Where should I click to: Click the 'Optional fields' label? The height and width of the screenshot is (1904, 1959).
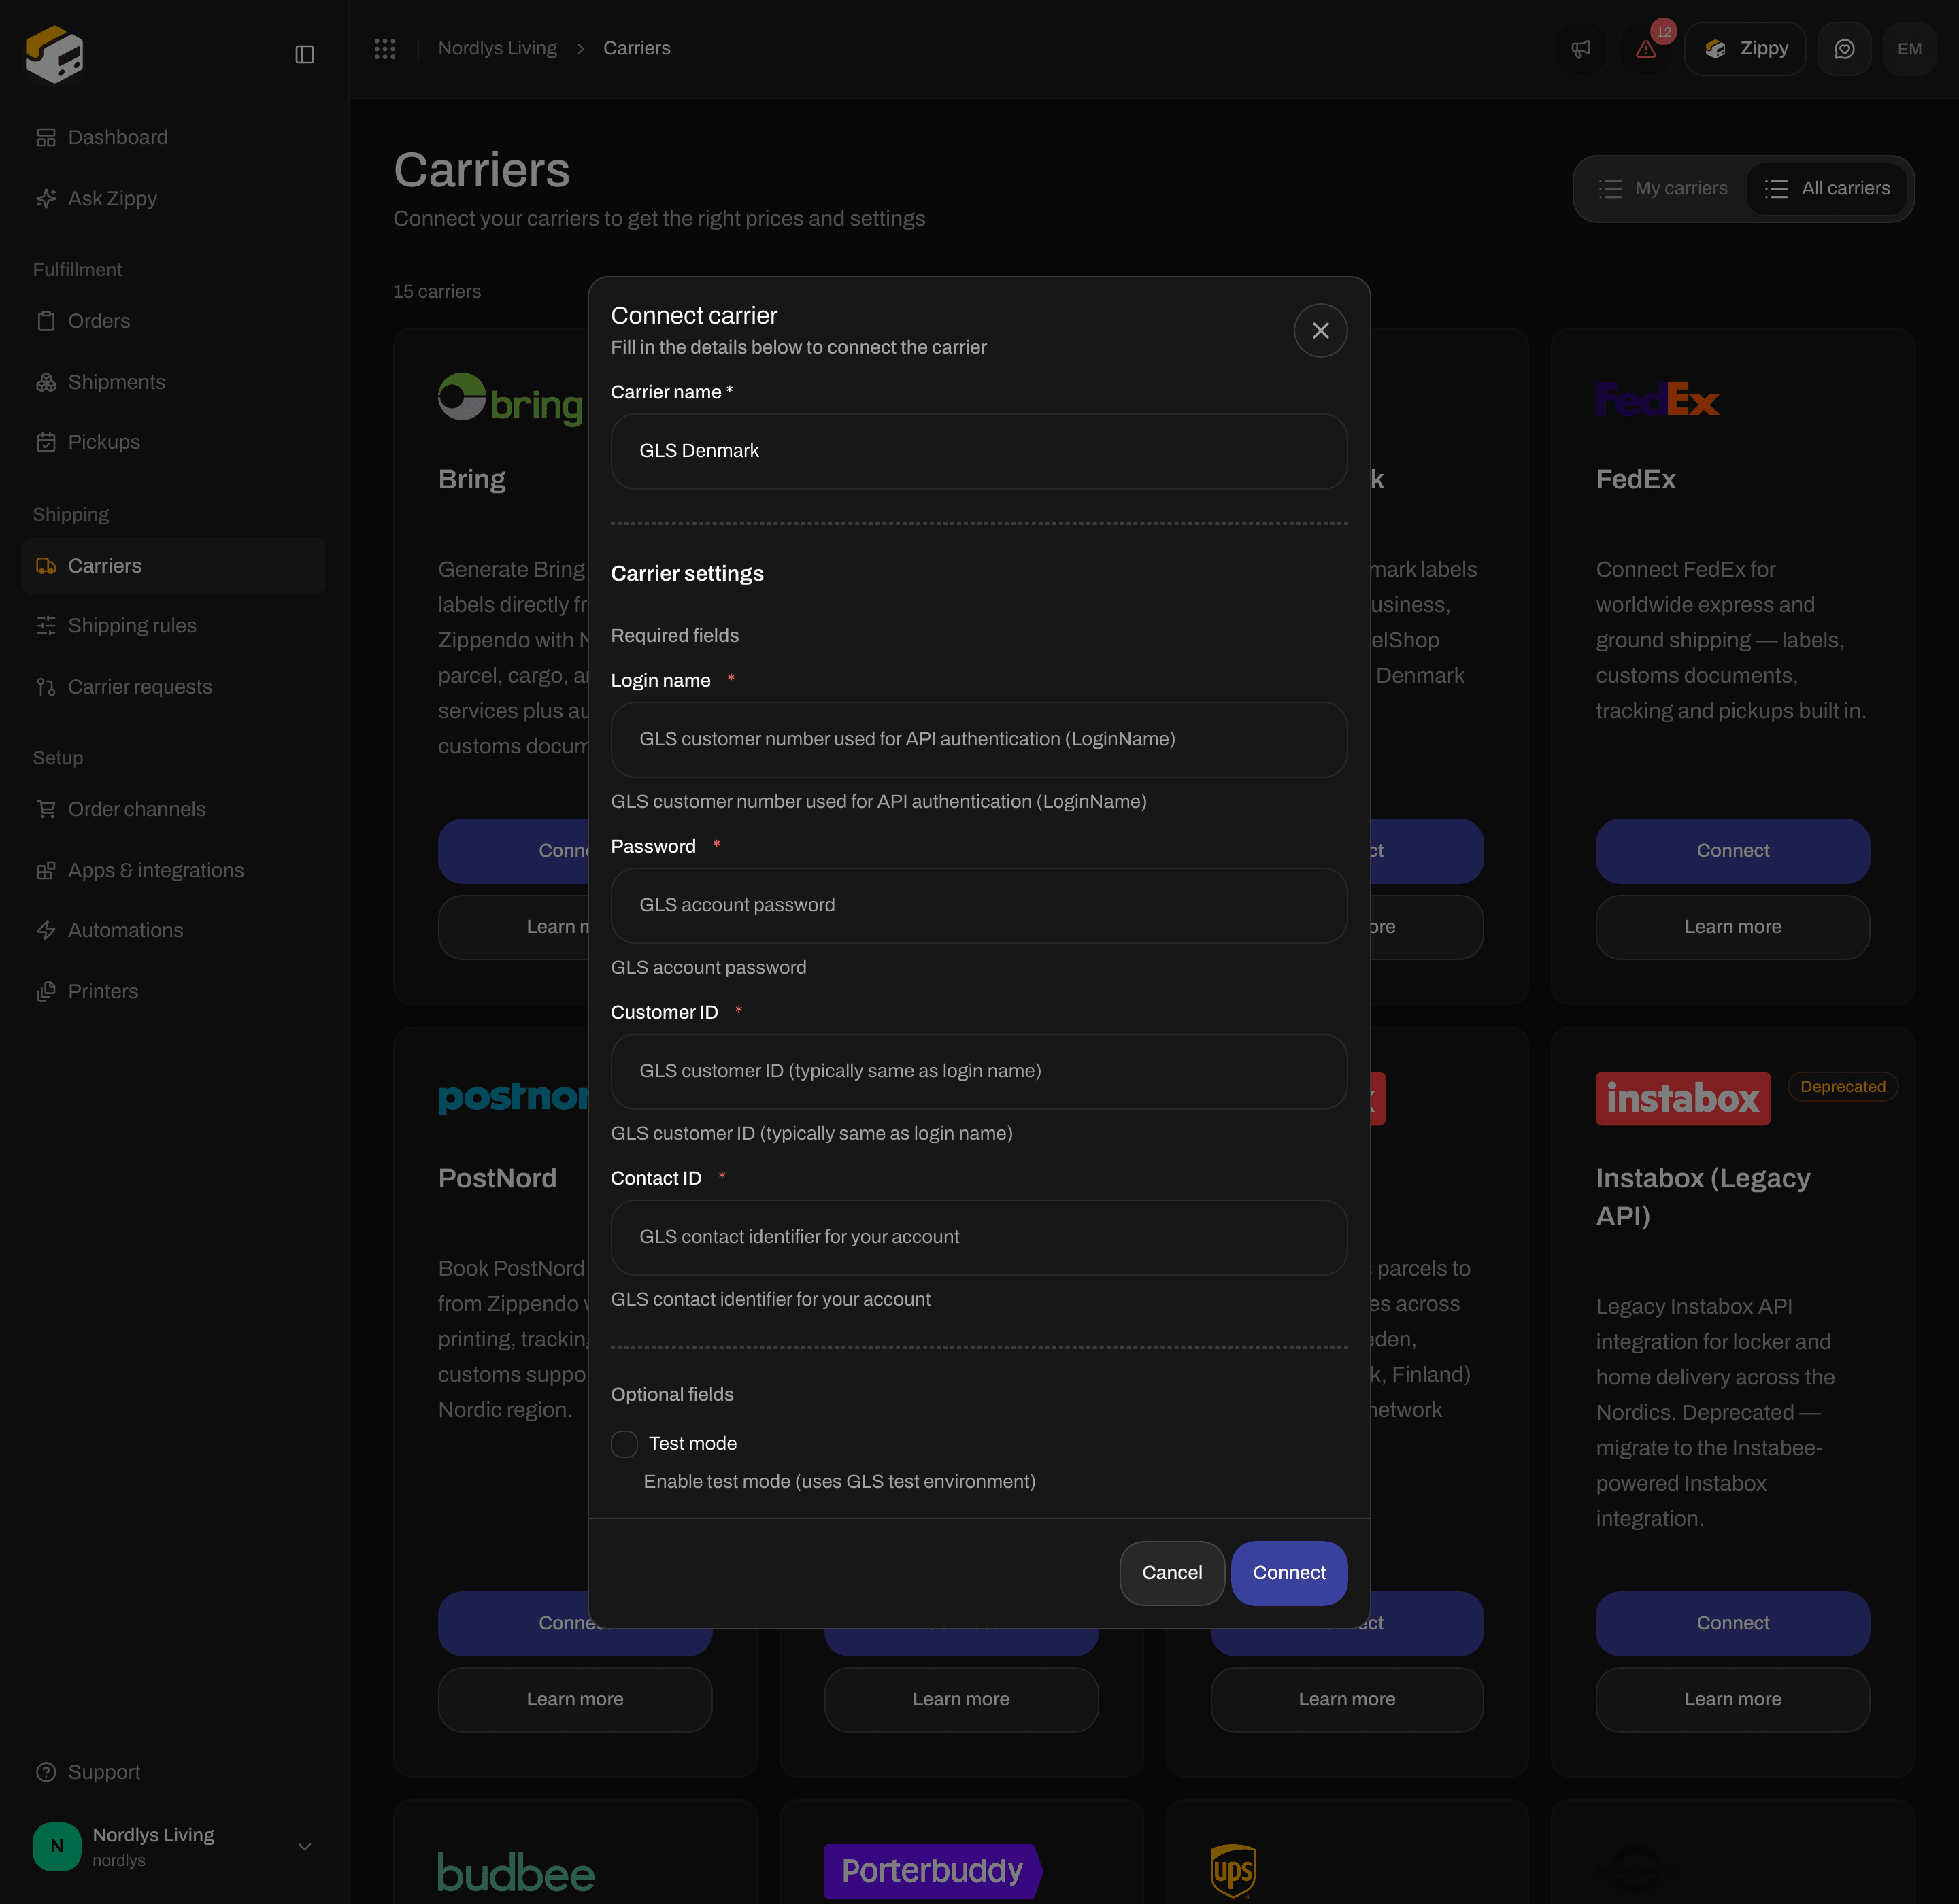[672, 1395]
